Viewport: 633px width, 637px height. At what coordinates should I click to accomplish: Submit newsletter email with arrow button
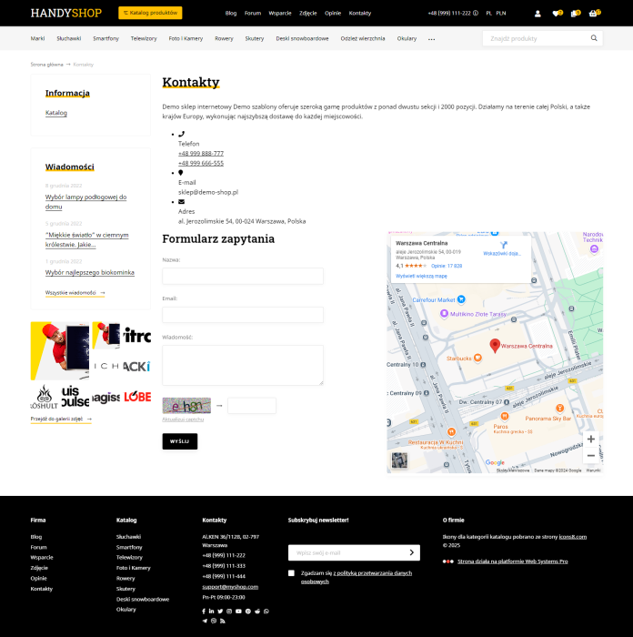click(x=412, y=552)
